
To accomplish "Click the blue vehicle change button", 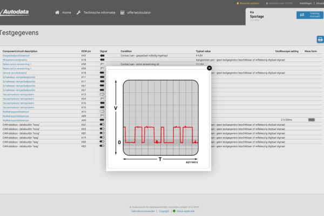I will click(x=309, y=16).
